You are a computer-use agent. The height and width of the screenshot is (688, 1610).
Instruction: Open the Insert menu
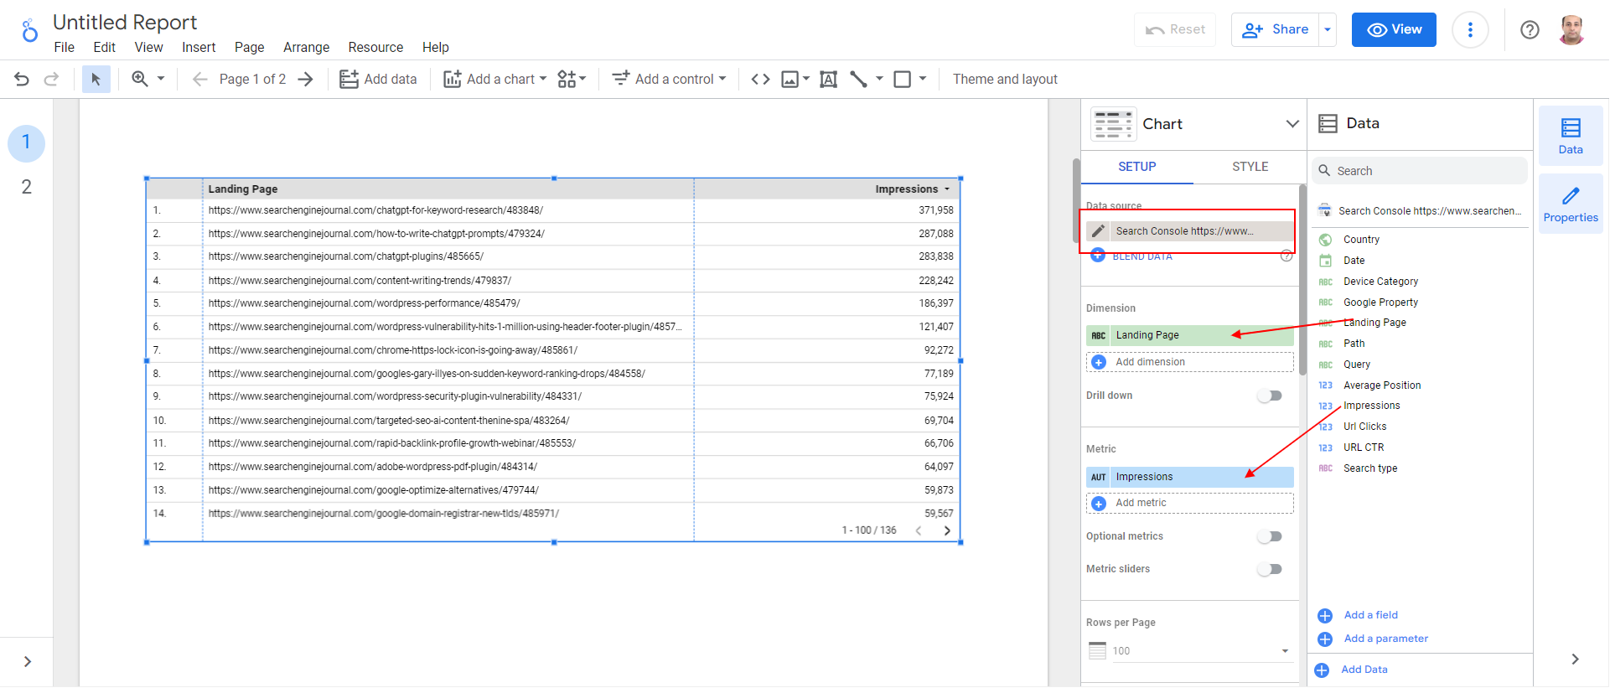[199, 47]
